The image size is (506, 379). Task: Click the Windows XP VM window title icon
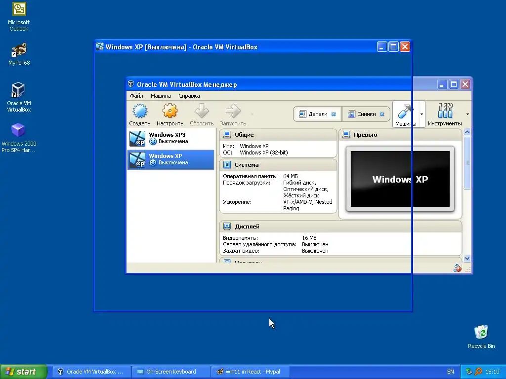(100, 47)
